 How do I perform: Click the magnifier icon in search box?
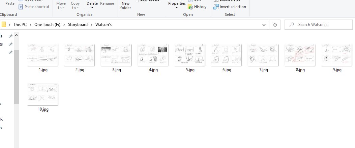coord(292,24)
